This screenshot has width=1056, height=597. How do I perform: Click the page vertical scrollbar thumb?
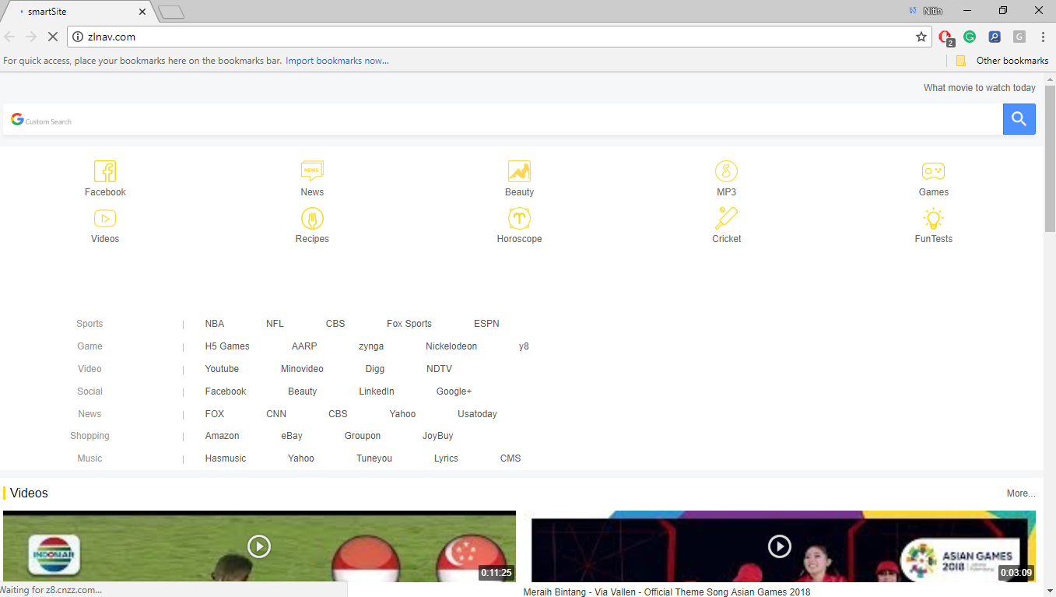point(1050,159)
